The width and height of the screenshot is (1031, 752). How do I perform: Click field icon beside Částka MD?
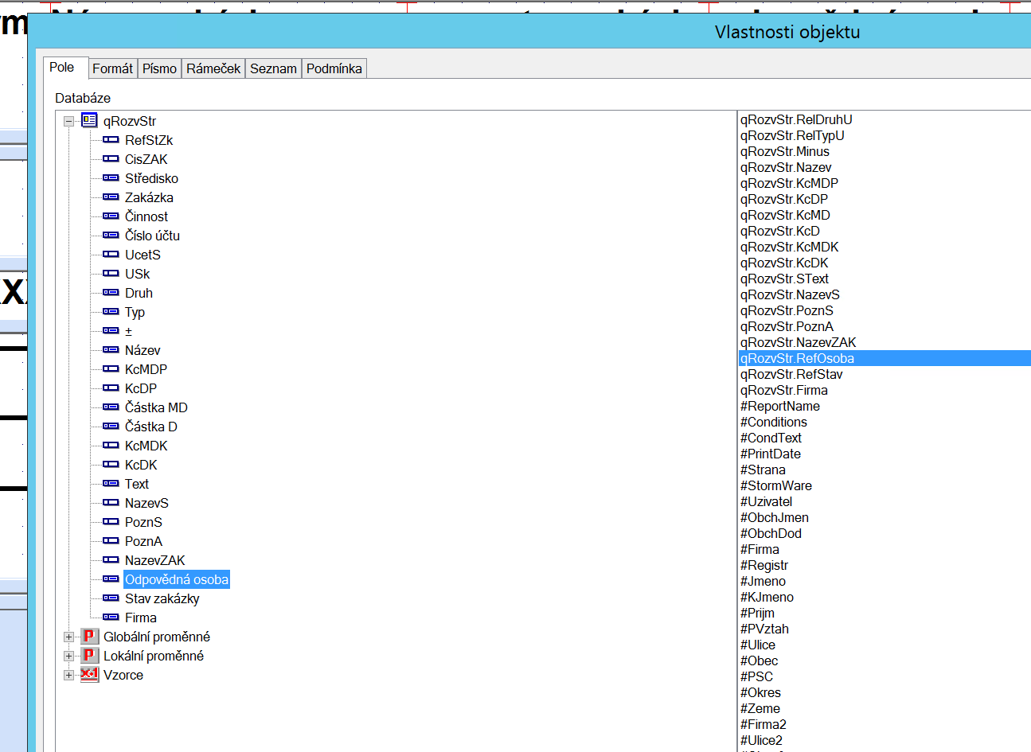click(111, 407)
